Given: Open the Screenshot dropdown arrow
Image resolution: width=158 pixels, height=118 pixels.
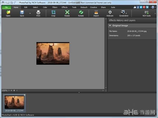Looking at the screenshot, I should tap(126, 13).
